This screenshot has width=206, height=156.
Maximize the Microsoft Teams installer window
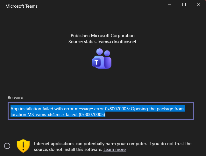coord(184,4)
